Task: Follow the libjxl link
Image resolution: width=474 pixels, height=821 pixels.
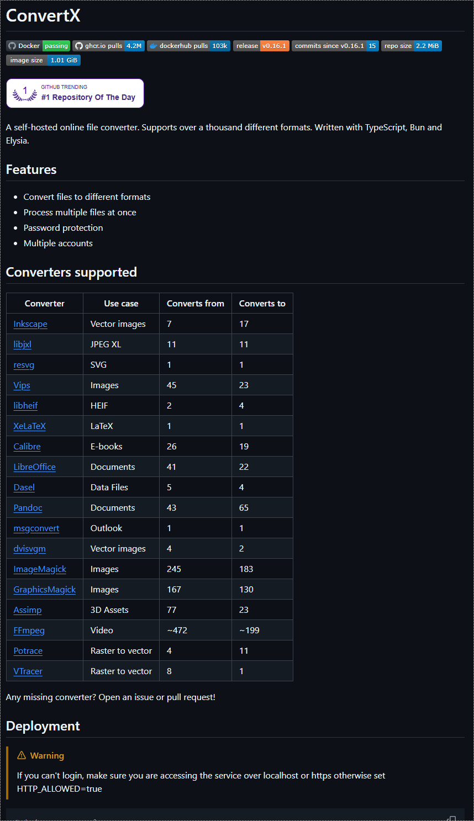Action: point(23,345)
